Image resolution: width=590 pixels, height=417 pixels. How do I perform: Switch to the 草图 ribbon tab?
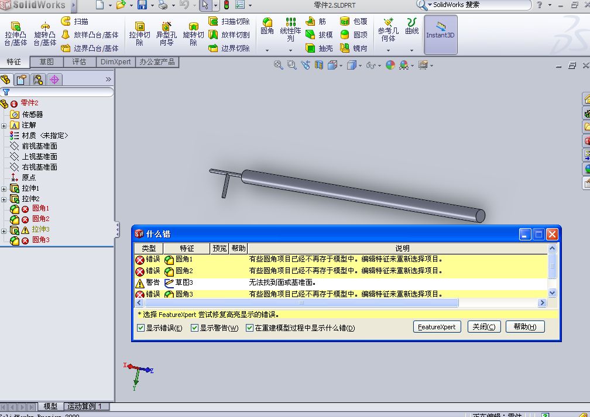coord(47,61)
